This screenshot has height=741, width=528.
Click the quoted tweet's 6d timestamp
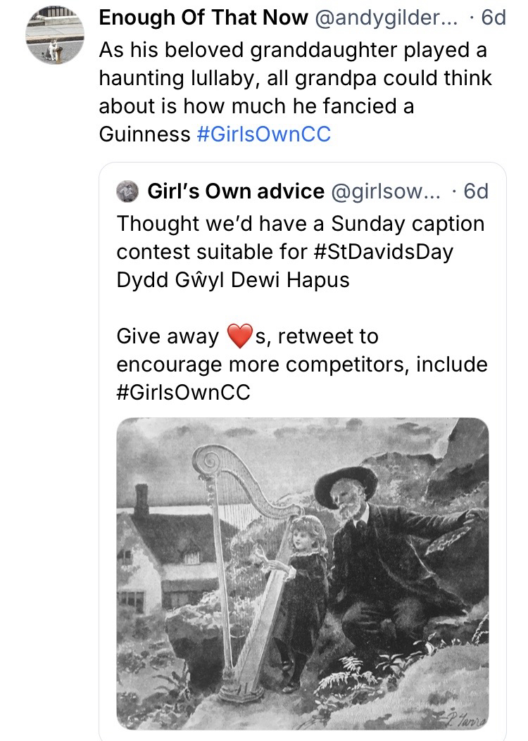pyautogui.click(x=476, y=191)
